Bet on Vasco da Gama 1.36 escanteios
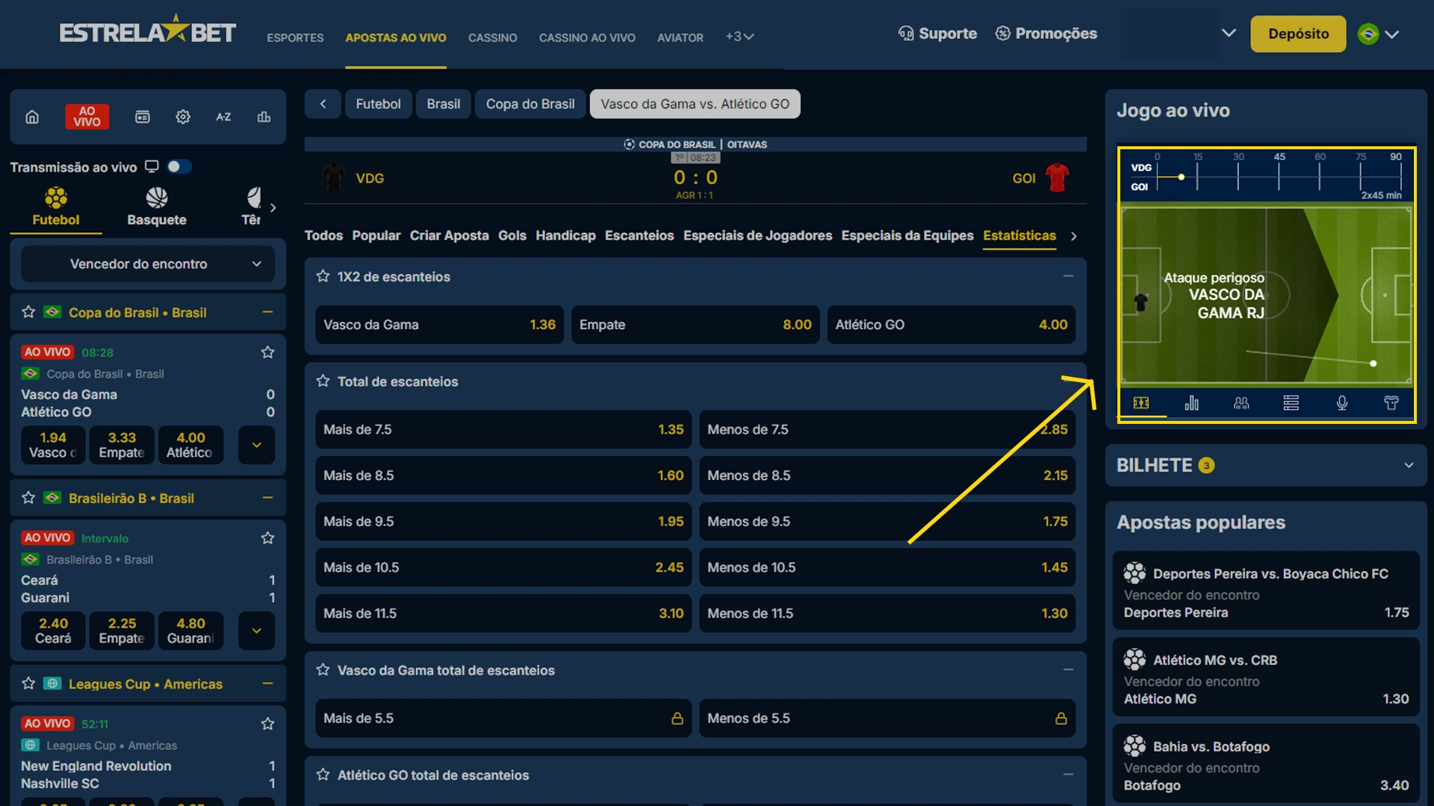The height and width of the screenshot is (806, 1434). [439, 325]
